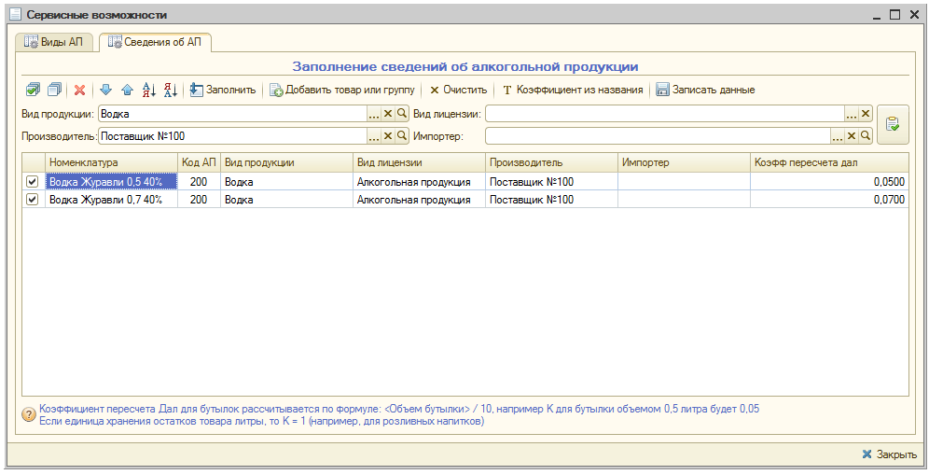Viewport: 929px width, 475px height.
Task: Open search for the Производитель field
Action: click(x=402, y=136)
